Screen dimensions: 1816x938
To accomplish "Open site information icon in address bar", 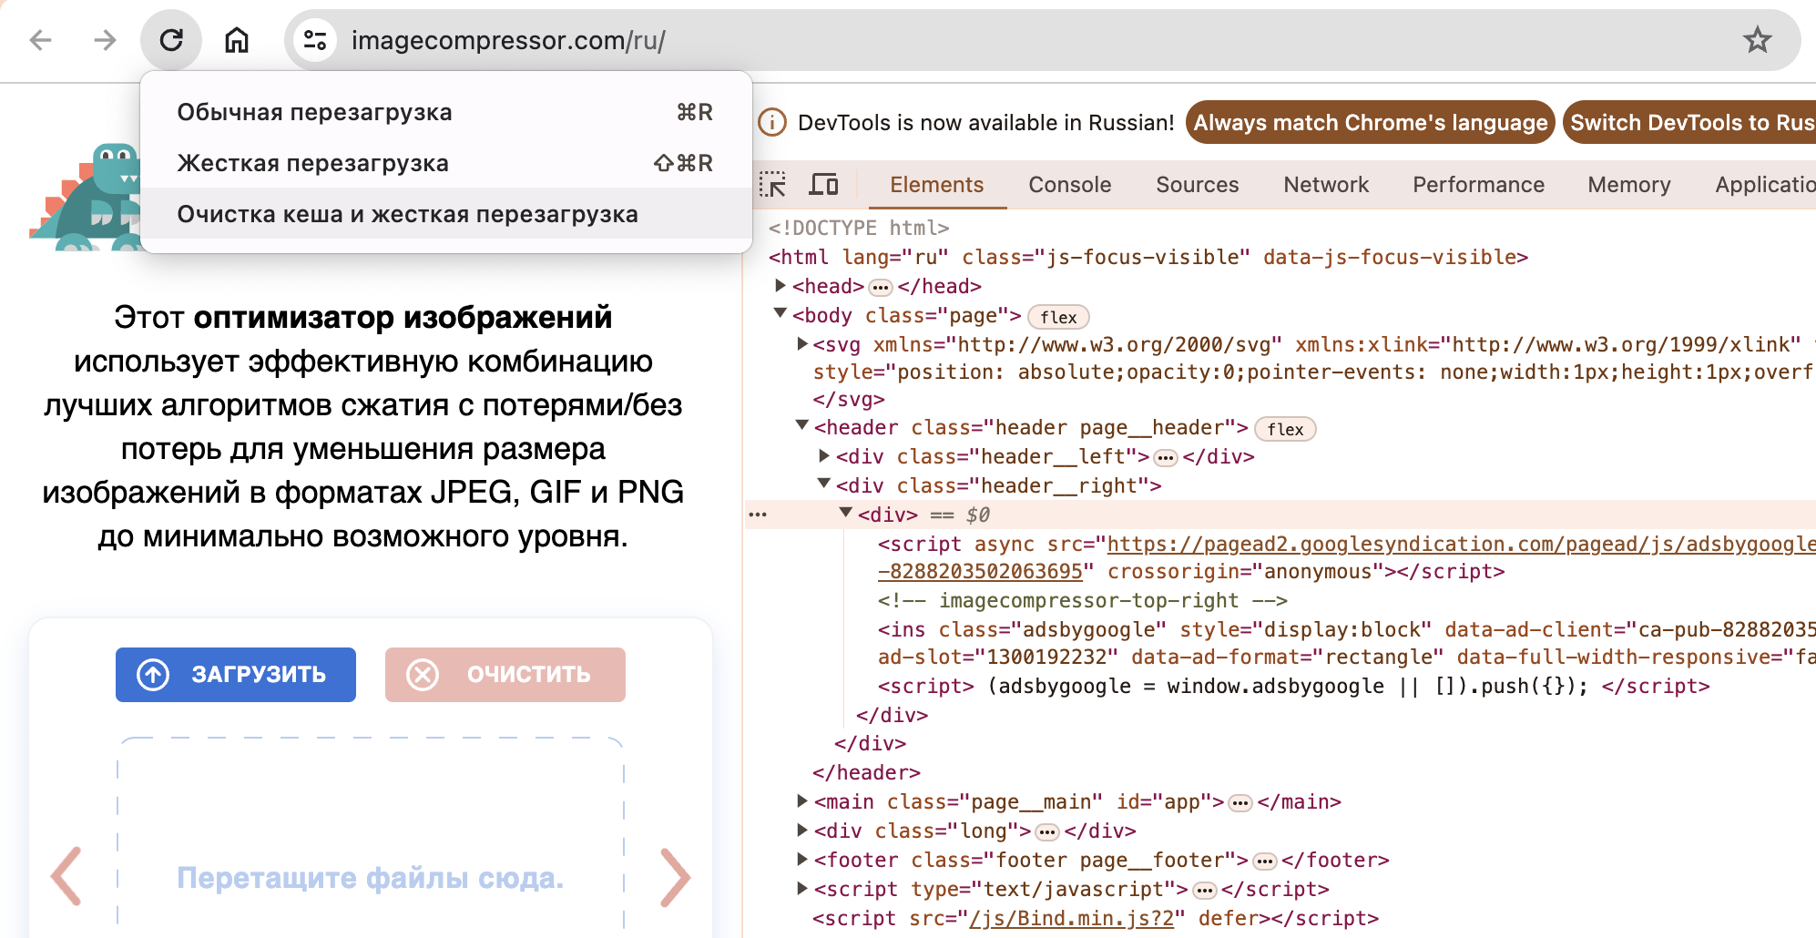I will tap(315, 40).
